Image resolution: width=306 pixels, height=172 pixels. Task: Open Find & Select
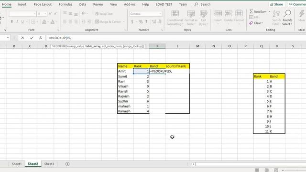tap(287, 18)
